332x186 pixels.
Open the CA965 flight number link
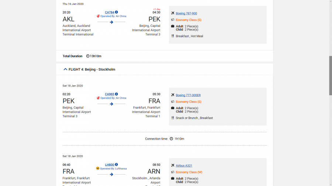pos(110,94)
